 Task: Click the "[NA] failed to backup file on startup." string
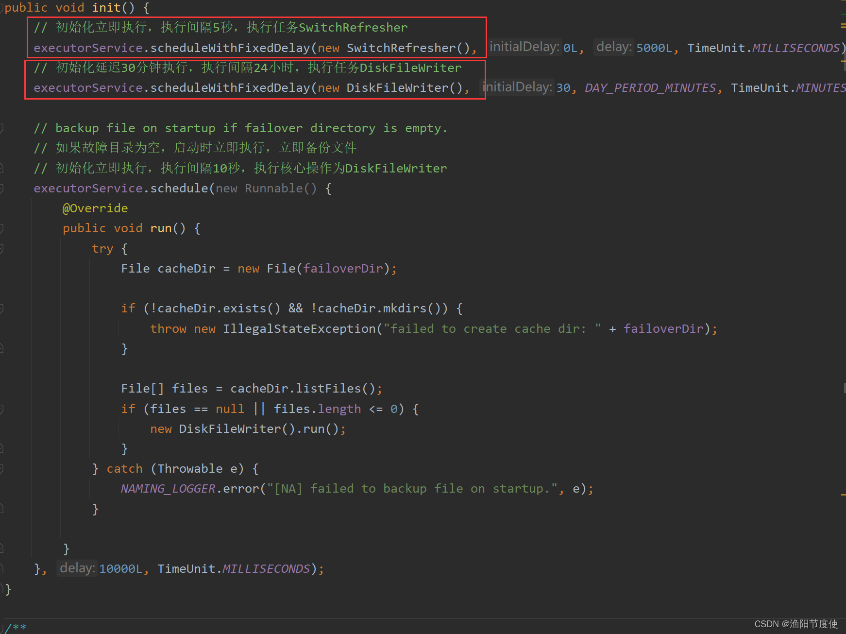(412, 489)
